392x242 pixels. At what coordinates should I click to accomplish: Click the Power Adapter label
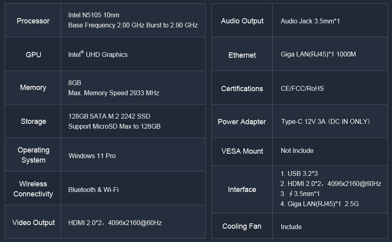[242, 122]
